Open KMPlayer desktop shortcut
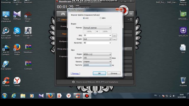This screenshot has height=106, width=189. (17, 16)
